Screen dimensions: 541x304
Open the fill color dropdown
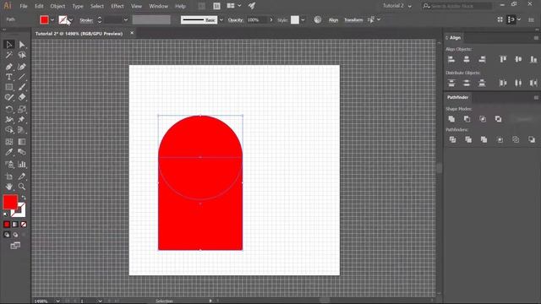coord(52,20)
